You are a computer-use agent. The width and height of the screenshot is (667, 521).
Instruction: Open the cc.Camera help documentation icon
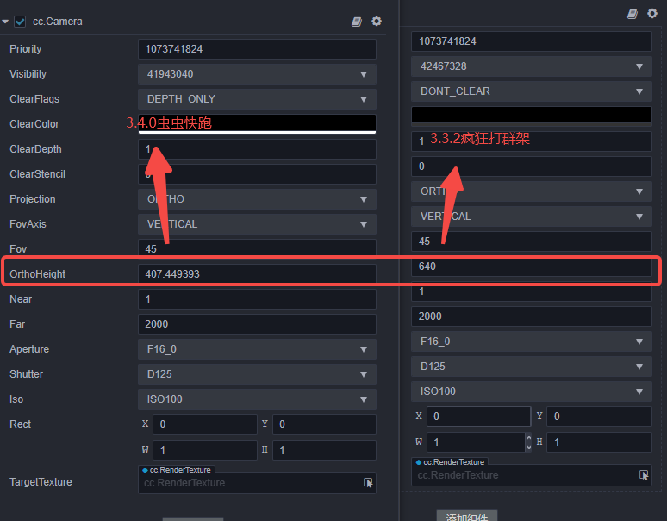point(357,22)
